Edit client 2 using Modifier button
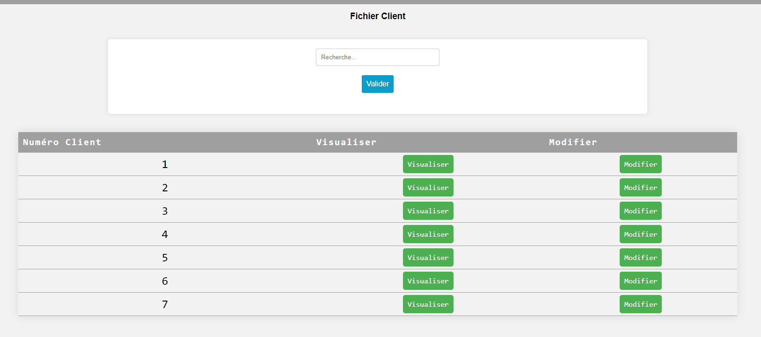The image size is (761, 337). click(640, 188)
